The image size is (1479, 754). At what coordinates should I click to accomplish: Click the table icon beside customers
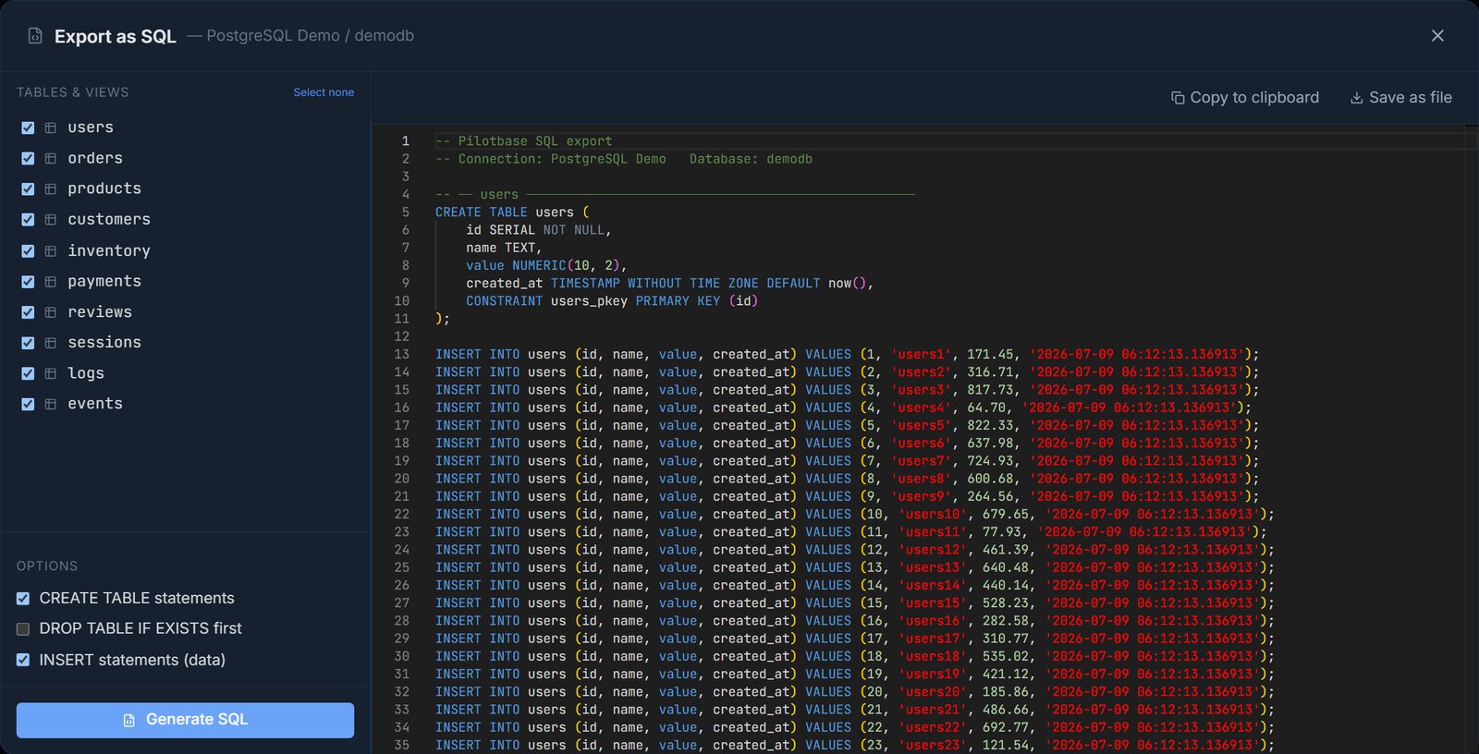[51, 220]
